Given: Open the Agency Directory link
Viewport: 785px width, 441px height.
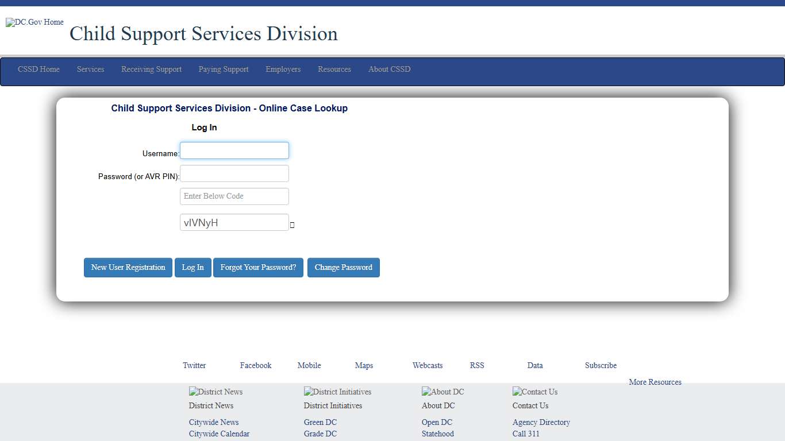Looking at the screenshot, I should click(541, 422).
